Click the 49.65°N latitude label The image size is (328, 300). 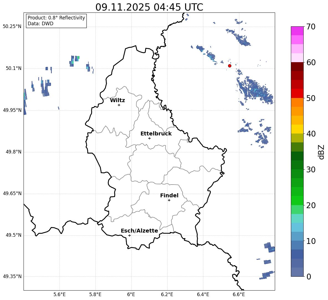12,193
